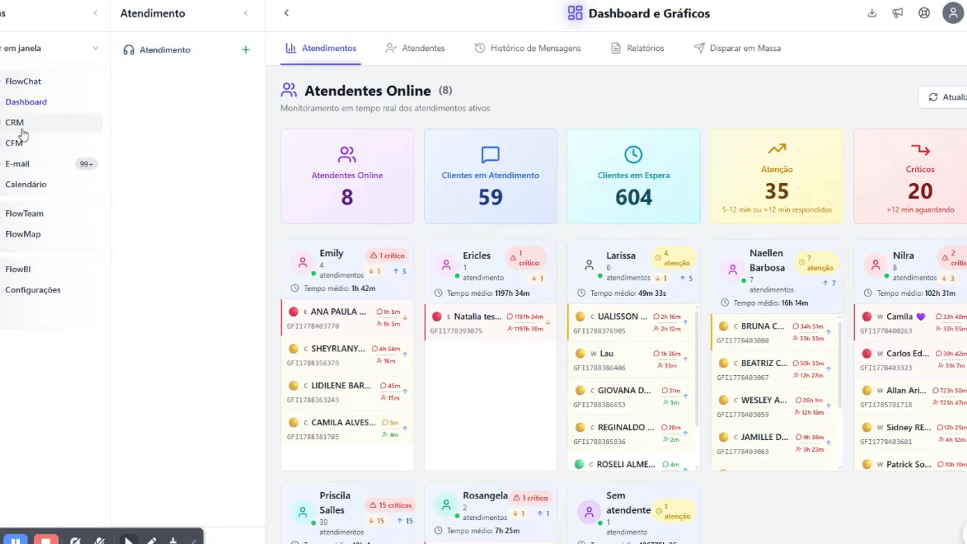Open the help lifebuoy icon
The height and width of the screenshot is (544, 967).
[x=924, y=13]
